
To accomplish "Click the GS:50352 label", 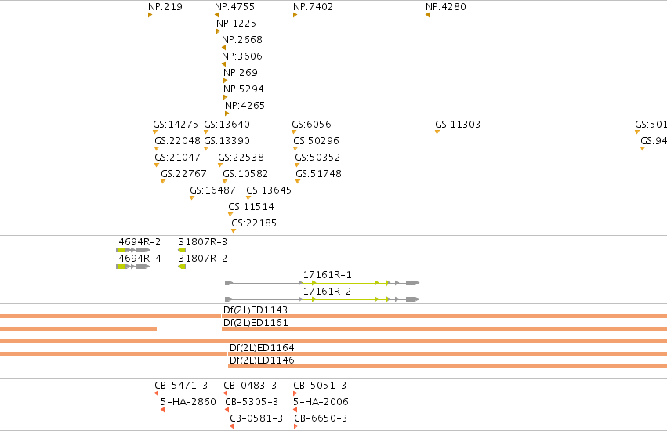I will (317, 158).
